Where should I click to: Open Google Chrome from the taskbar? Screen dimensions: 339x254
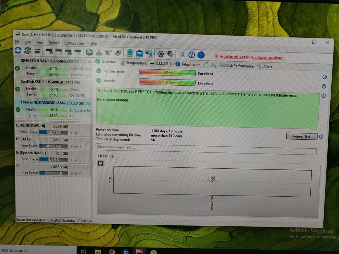112,252
